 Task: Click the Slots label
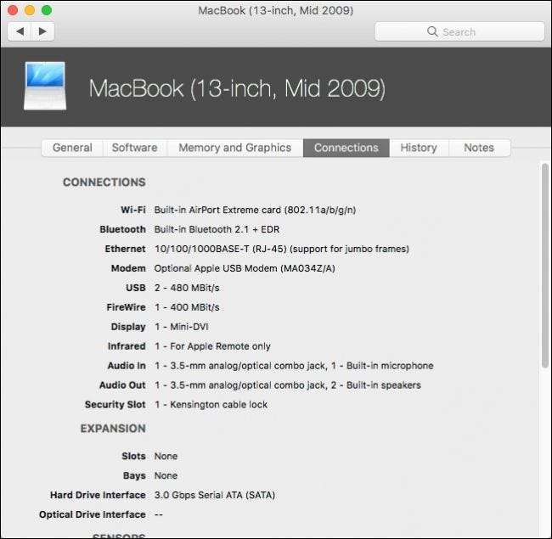[x=133, y=457]
